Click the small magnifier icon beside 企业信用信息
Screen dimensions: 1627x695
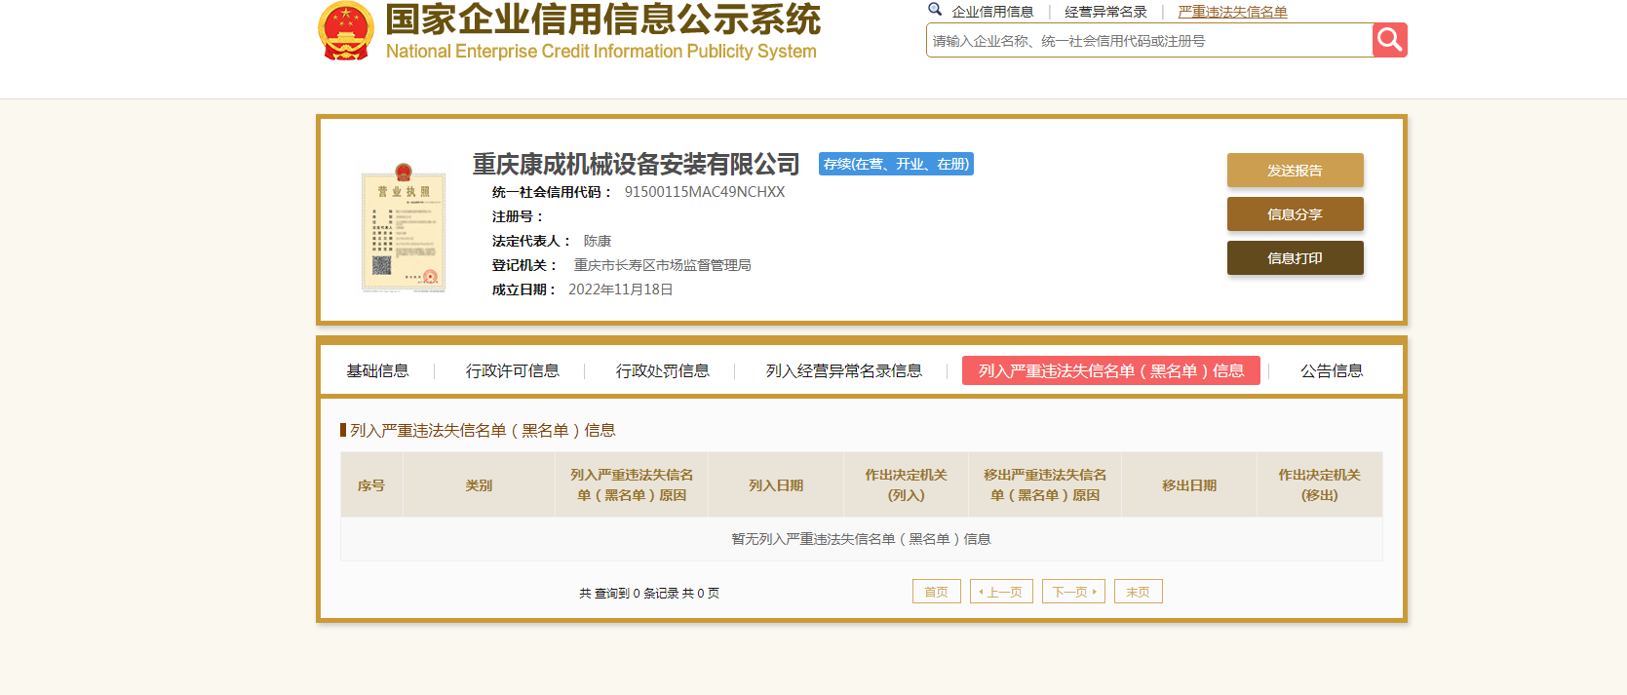click(935, 10)
